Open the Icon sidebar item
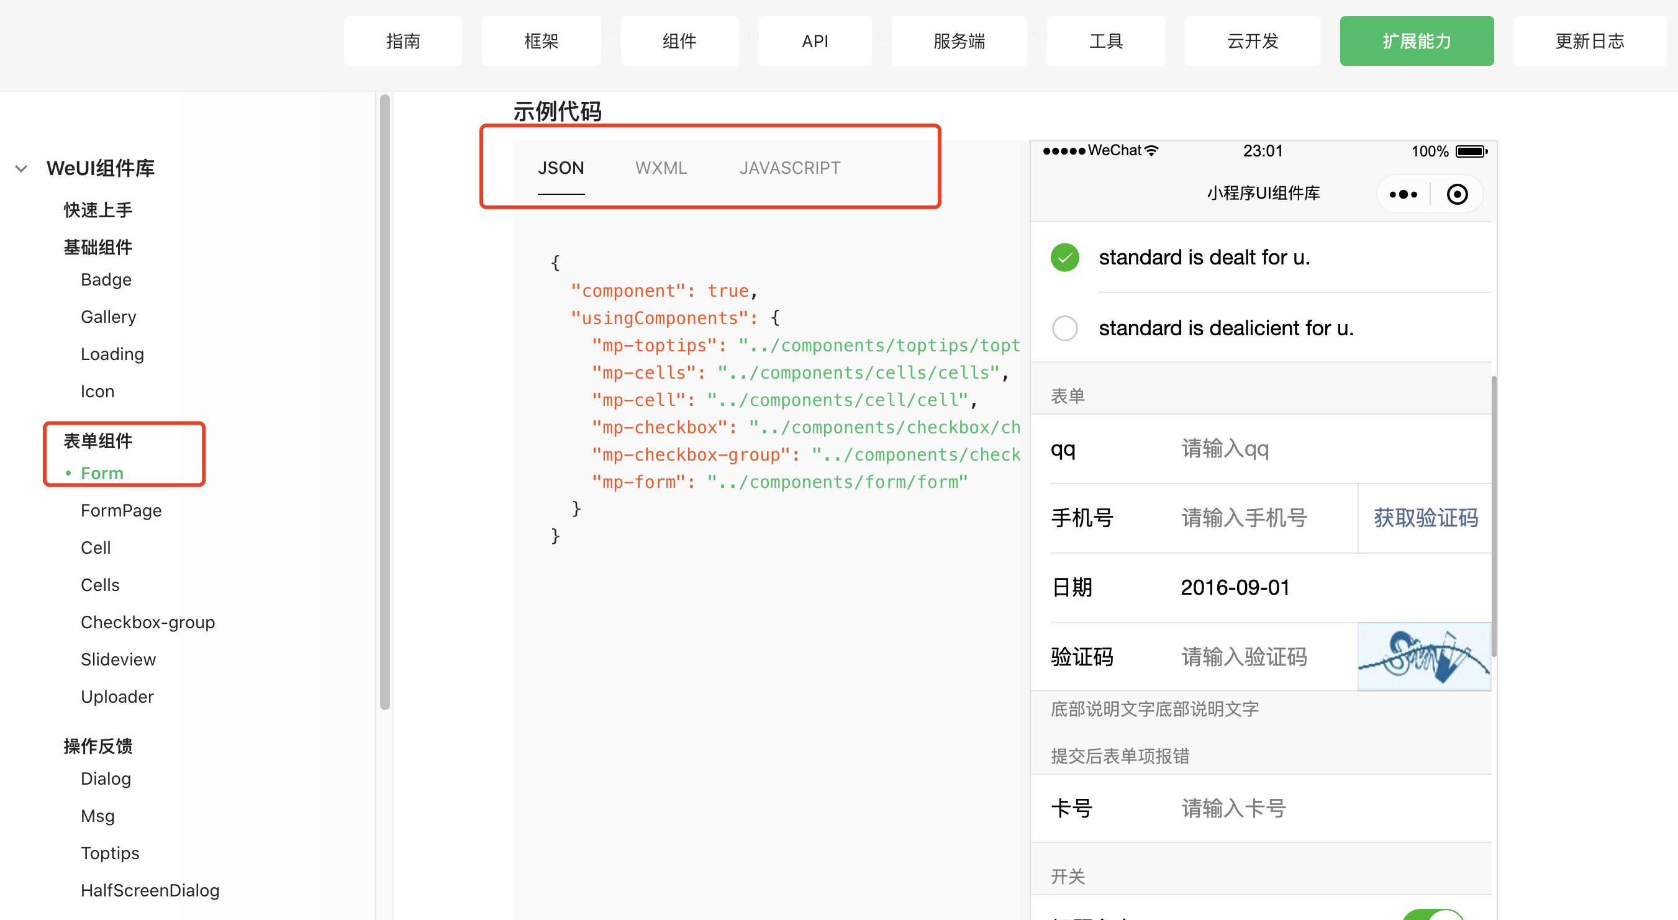Image resolution: width=1678 pixels, height=920 pixels. click(x=97, y=390)
